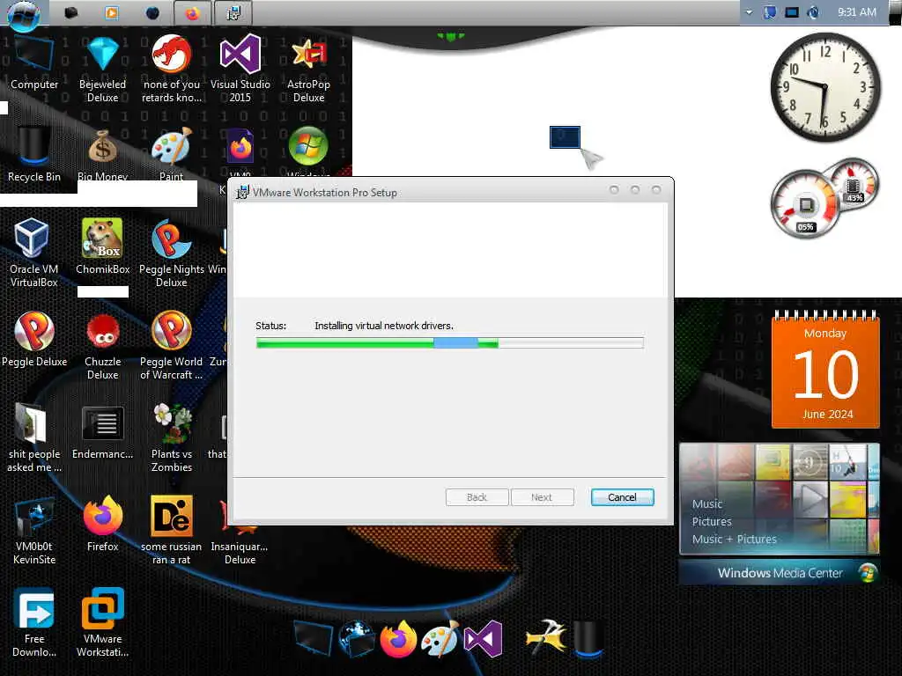Click the analog clock gadget

(824, 87)
